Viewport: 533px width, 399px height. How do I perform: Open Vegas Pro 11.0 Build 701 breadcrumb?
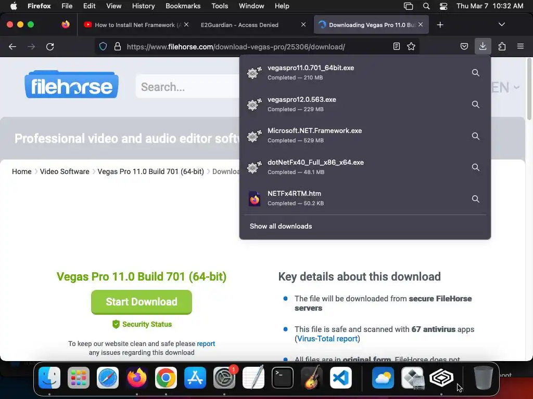[150, 171]
